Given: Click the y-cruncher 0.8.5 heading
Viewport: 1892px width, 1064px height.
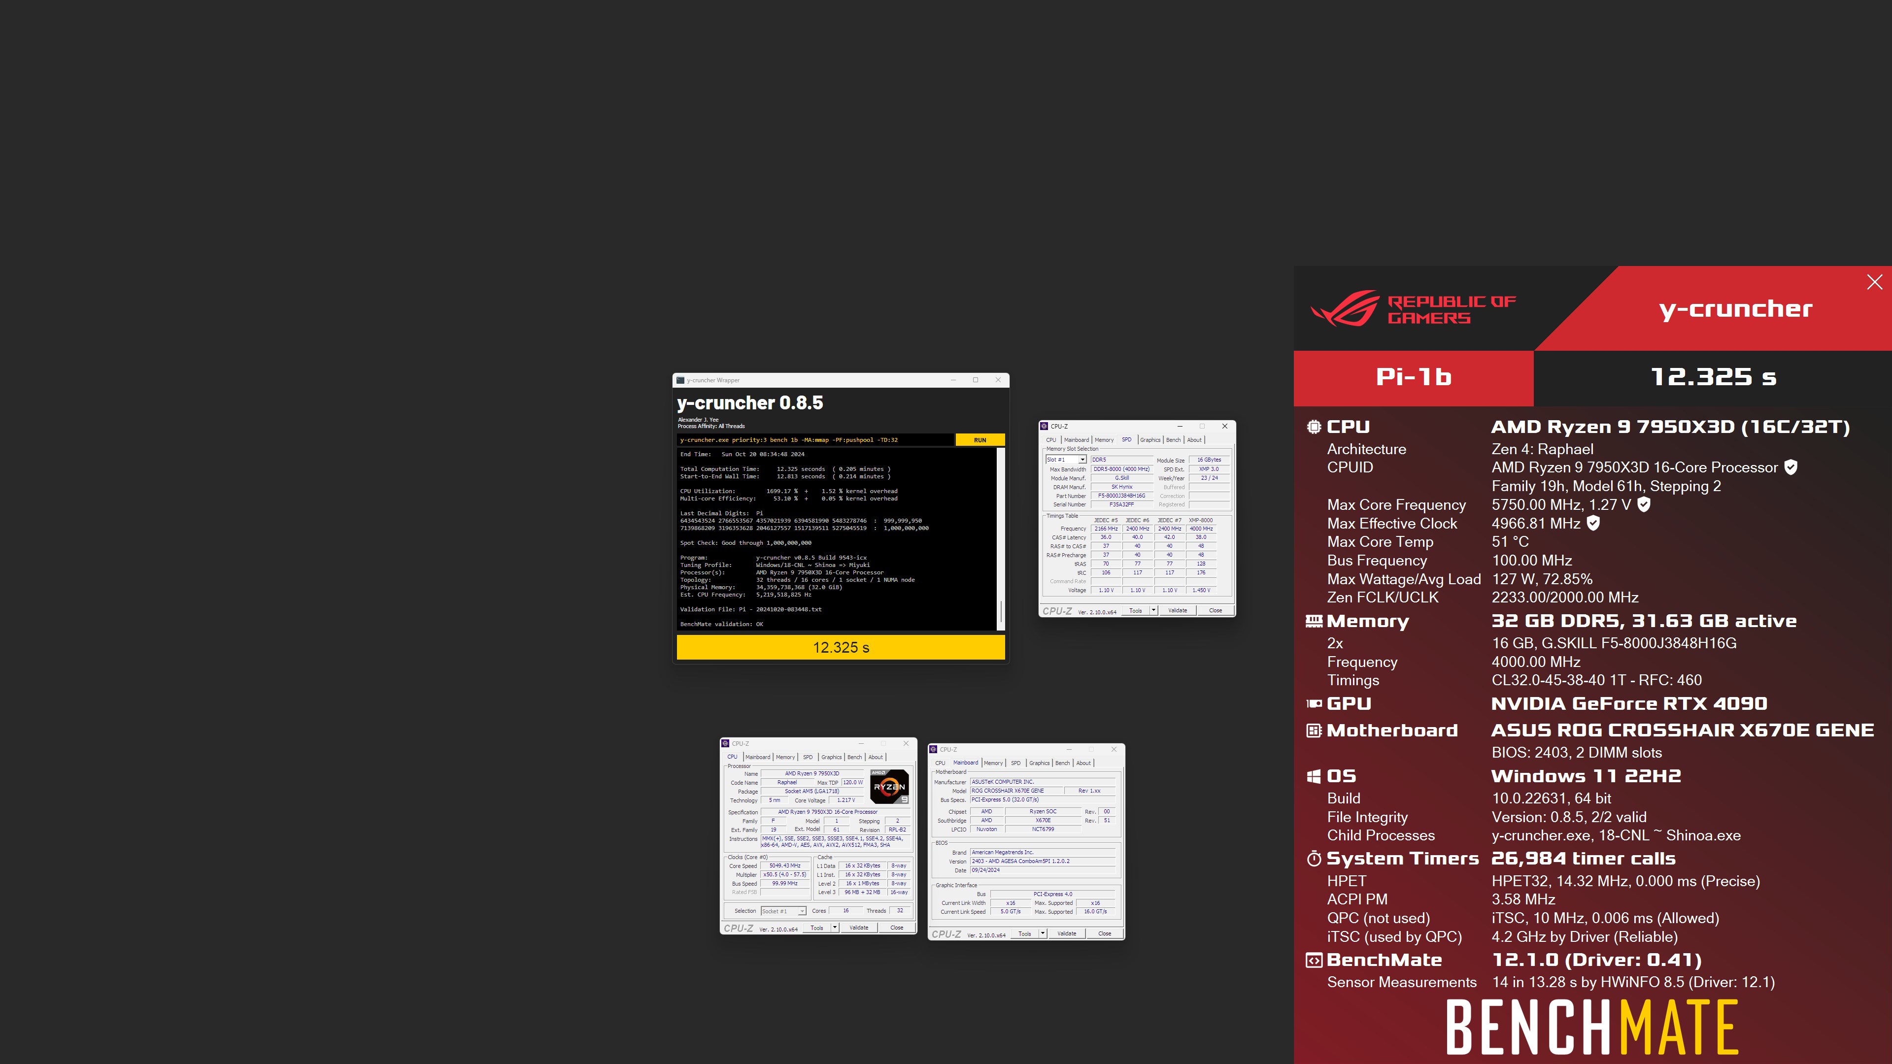Looking at the screenshot, I should (750, 403).
